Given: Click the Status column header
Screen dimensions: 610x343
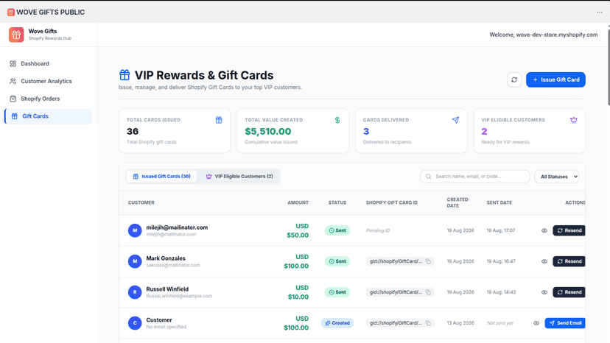Looking at the screenshot, I should point(337,202).
